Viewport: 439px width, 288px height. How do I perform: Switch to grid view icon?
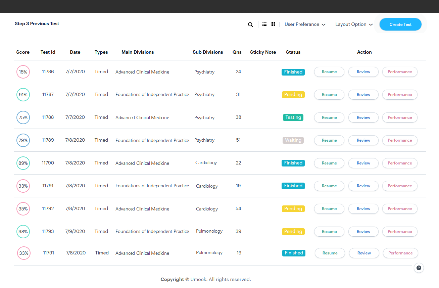274,24
